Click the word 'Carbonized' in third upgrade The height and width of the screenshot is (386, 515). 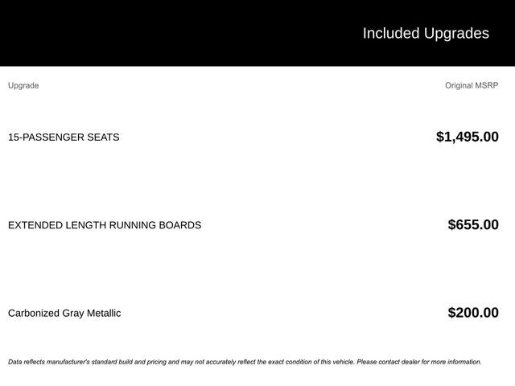pos(33,313)
